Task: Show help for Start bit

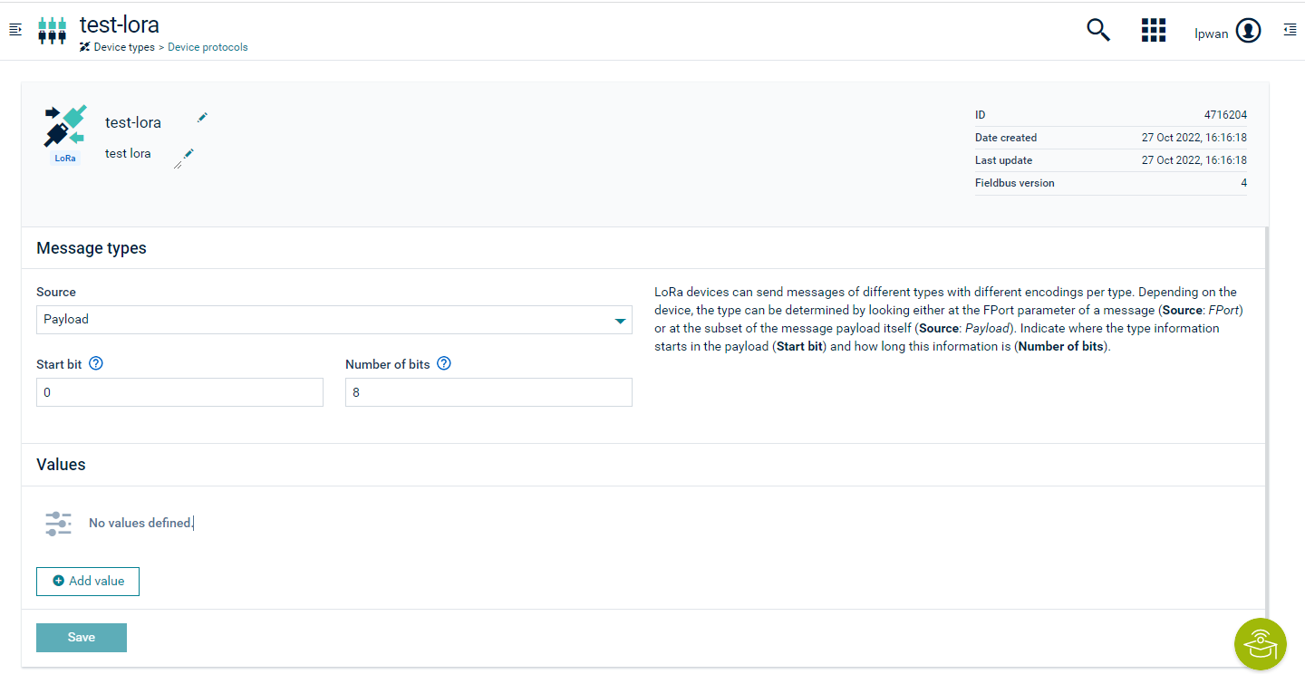Action: (96, 363)
